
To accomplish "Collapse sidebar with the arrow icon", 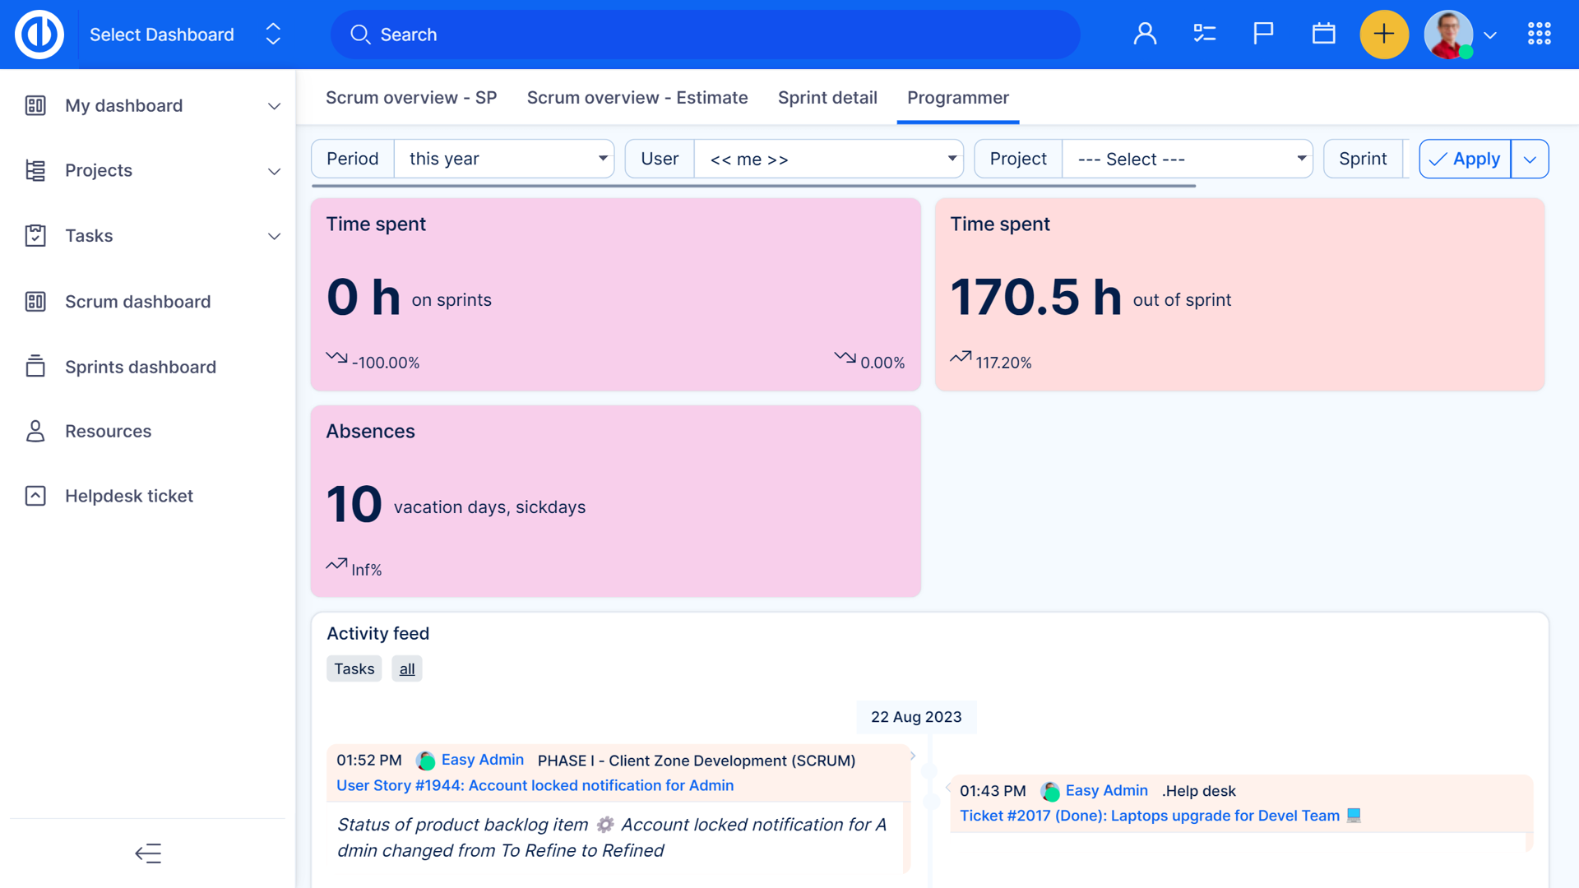I will coord(148,853).
